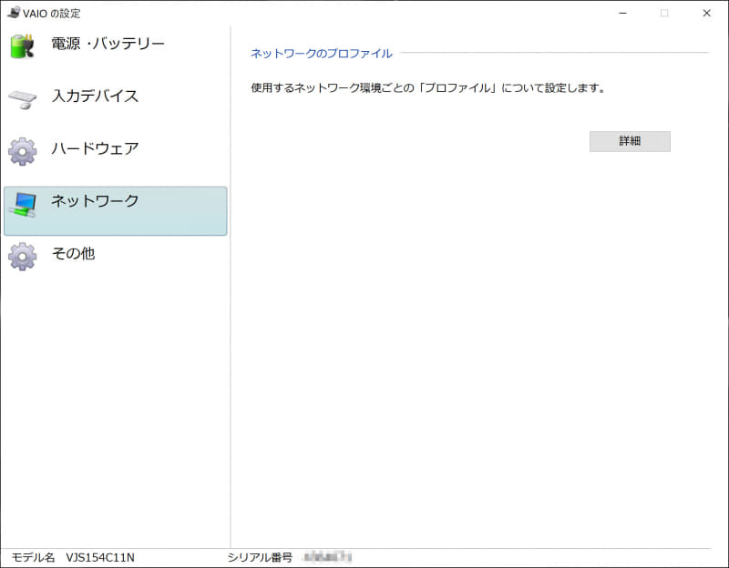The width and height of the screenshot is (729, 568).
Task: Close the VAIO の設定 window
Action: click(708, 15)
